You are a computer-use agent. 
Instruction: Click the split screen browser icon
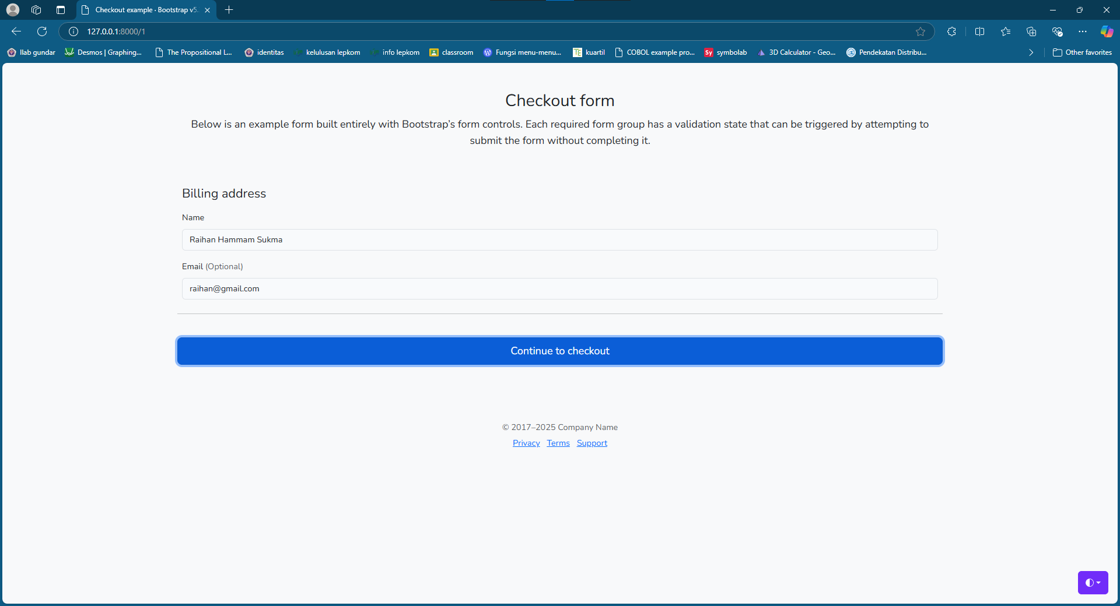[x=980, y=31]
